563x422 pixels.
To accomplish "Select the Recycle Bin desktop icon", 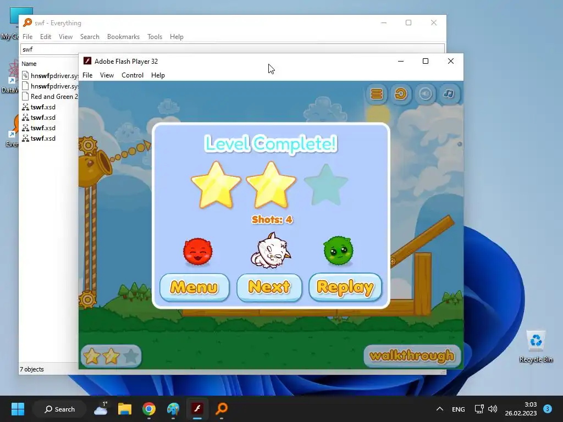I will pos(536,346).
